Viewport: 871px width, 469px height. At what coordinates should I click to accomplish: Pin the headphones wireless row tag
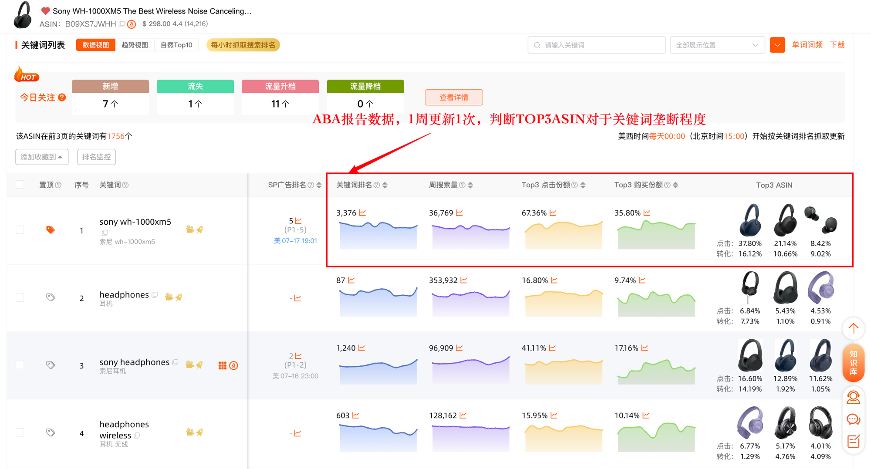point(51,432)
